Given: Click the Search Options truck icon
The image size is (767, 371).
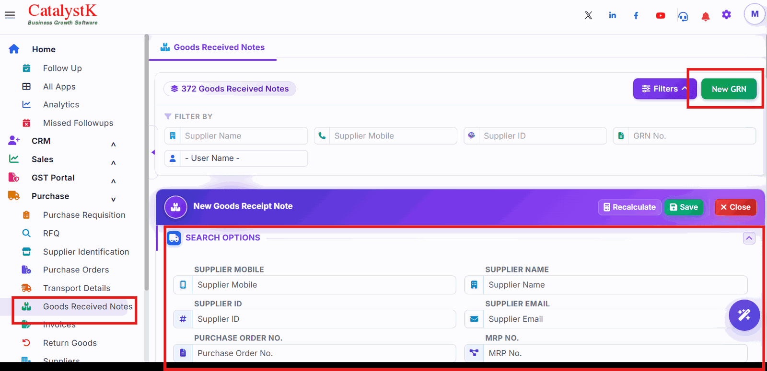Looking at the screenshot, I should (x=174, y=238).
